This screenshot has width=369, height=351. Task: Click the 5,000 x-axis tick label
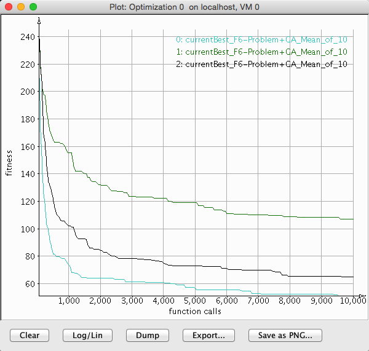(x=195, y=302)
